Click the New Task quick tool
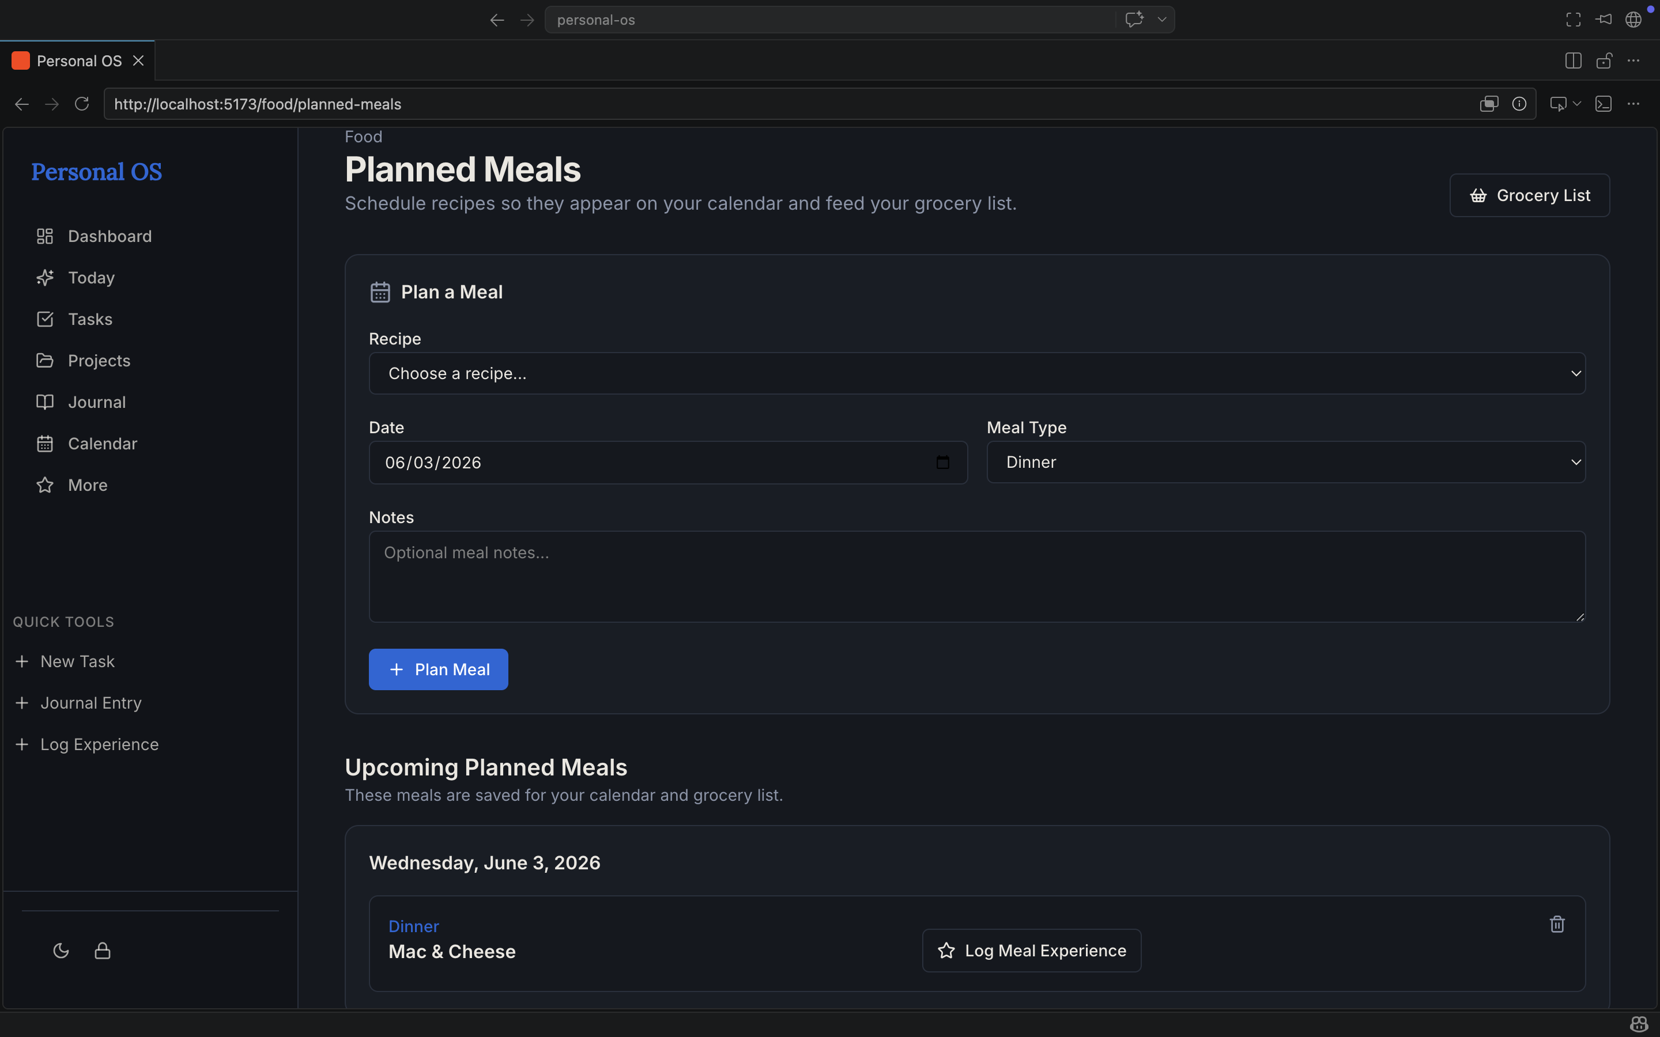The height and width of the screenshot is (1037, 1660). [x=65, y=661]
